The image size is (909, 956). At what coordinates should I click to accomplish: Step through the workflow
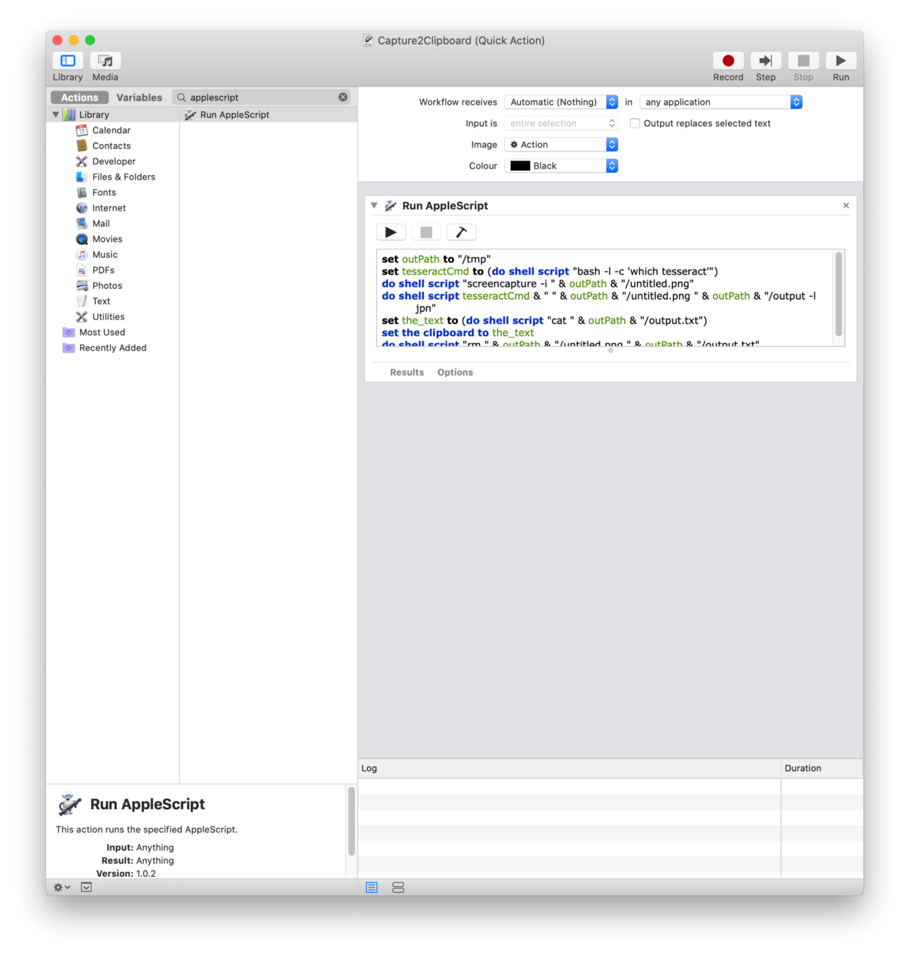pos(766,61)
